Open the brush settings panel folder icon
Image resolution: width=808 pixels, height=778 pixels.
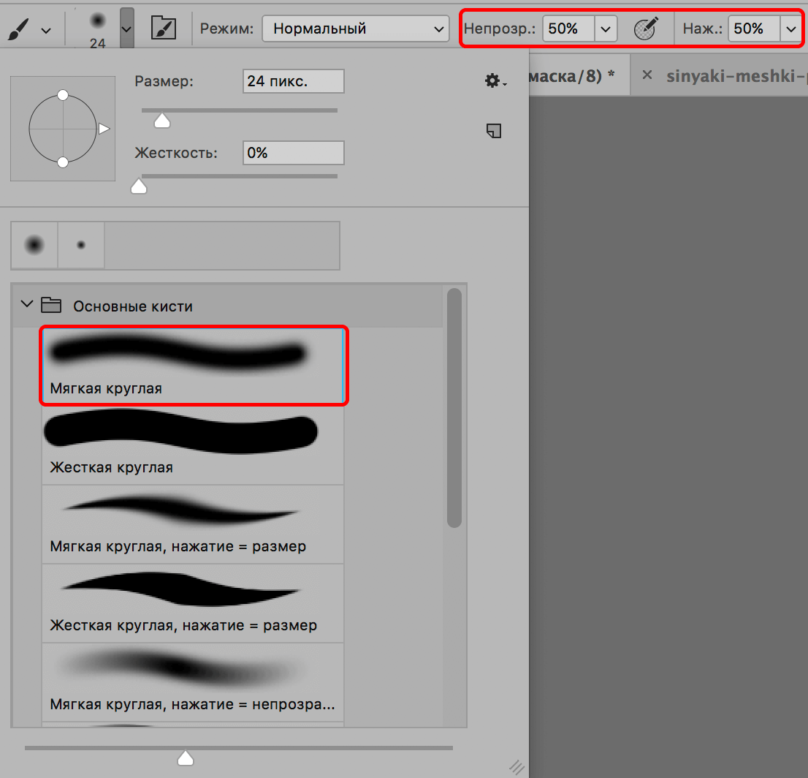(164, 29)
